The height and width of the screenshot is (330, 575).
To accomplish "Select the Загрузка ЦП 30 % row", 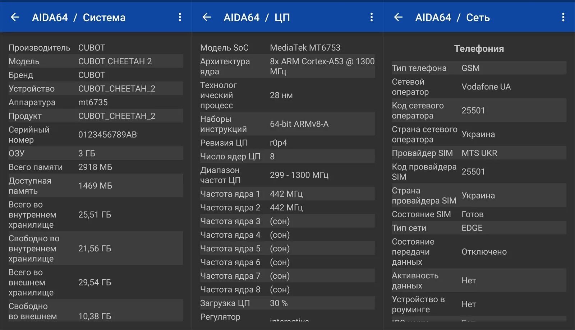I will point(287,303).
